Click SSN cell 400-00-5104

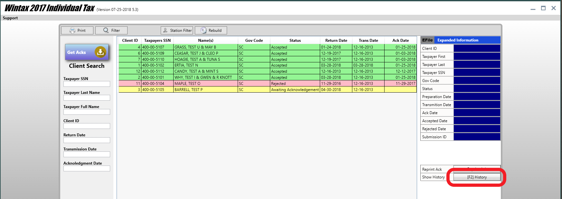tap(157, 84)
